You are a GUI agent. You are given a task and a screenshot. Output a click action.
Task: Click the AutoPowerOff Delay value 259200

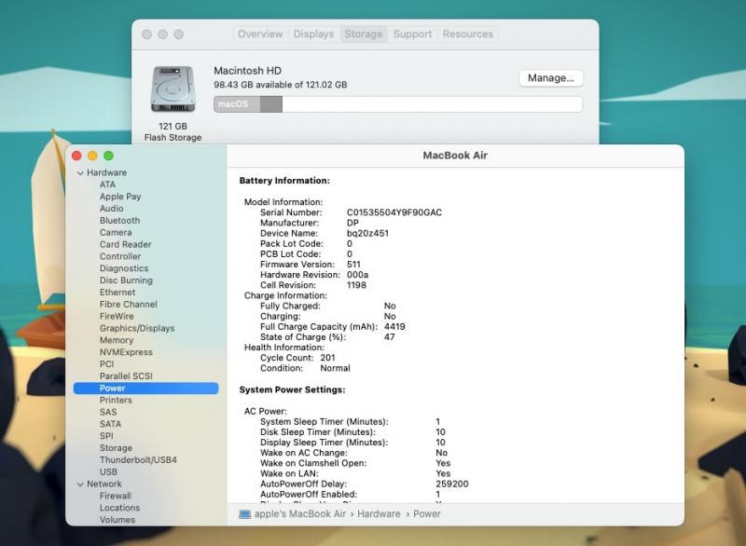[452, 485]
